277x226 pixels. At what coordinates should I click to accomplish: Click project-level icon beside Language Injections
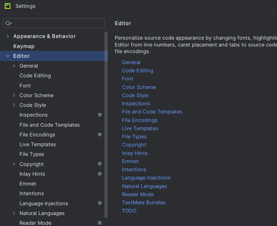click(100, 203)
